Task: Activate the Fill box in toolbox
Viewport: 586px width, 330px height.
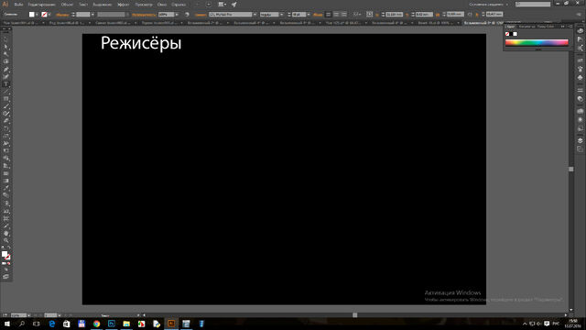Action: 5,254
